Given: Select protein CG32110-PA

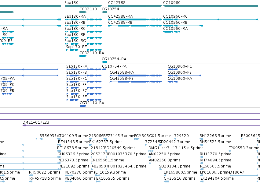Looking at the screenshot, I should [83, 106].
